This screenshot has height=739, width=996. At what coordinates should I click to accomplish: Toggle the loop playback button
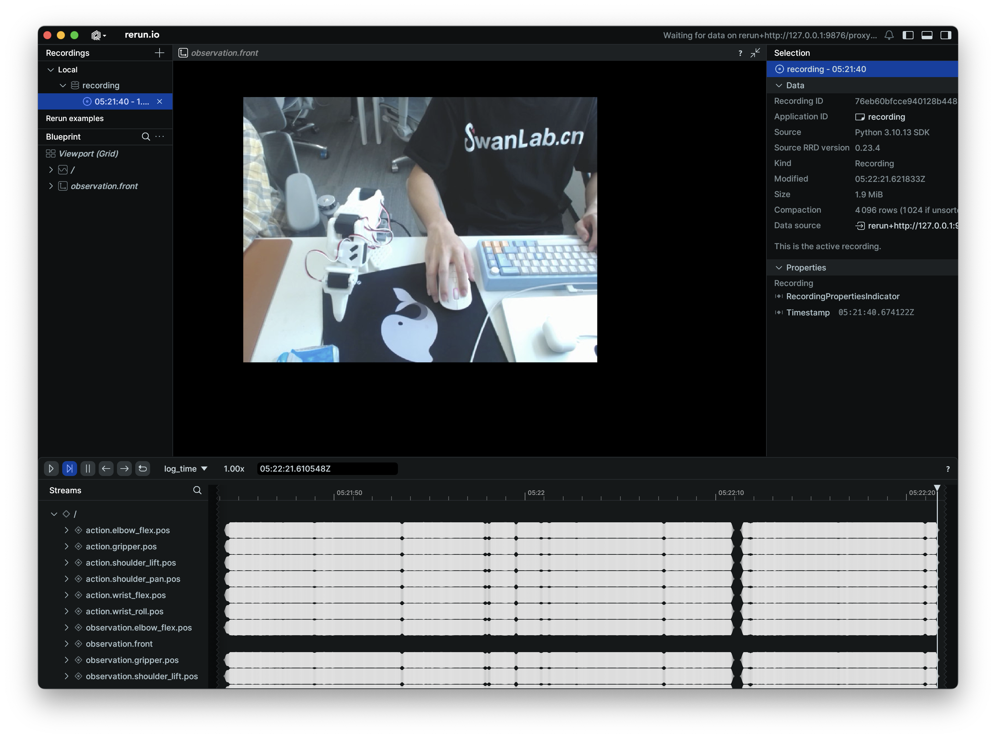[x=143, y=468]
